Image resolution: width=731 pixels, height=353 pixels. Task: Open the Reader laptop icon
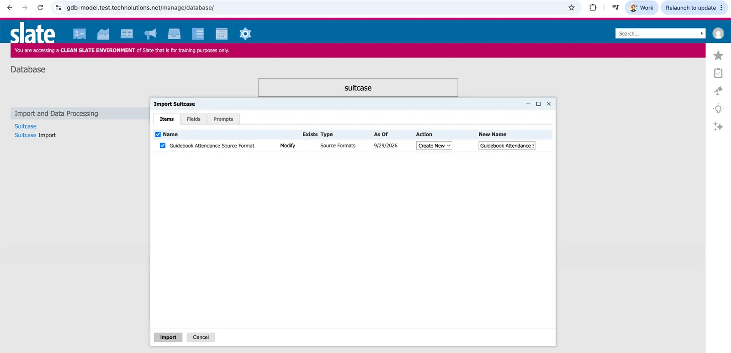pyautogui.click(x=127, y=34)
